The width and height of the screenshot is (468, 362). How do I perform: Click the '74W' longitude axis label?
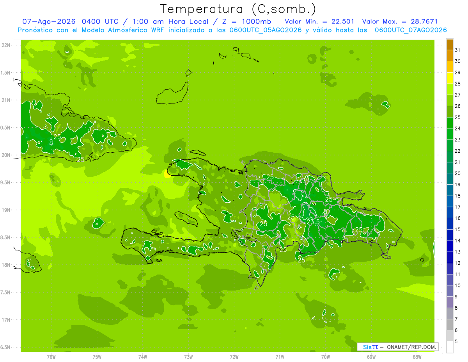(x=143, y=357)
